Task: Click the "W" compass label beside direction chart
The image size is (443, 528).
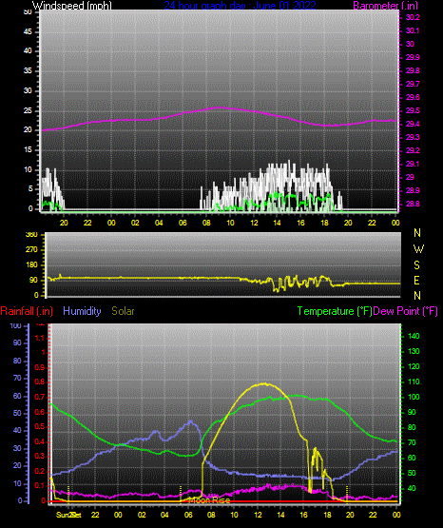Action: pos(418,249)
